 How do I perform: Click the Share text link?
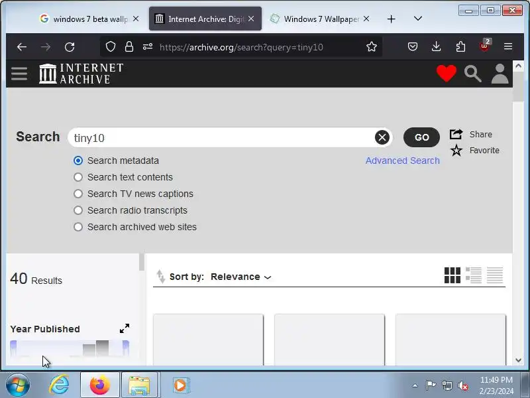point(481,135)
